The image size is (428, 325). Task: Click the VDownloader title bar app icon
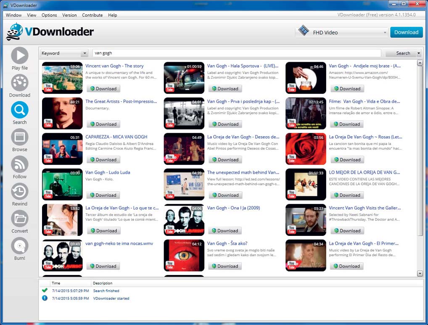(5, 5)
